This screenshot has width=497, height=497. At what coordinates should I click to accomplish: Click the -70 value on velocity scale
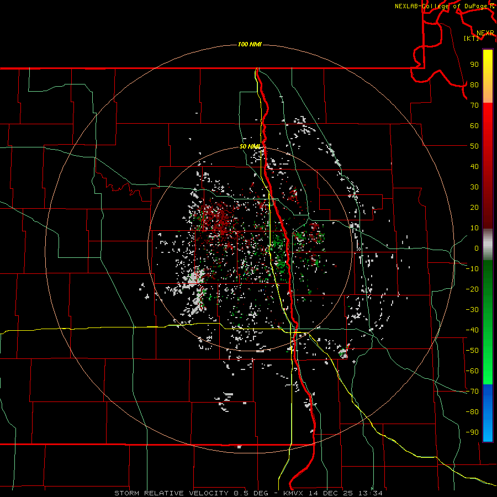pyautogui.click(x=472, y=392)
